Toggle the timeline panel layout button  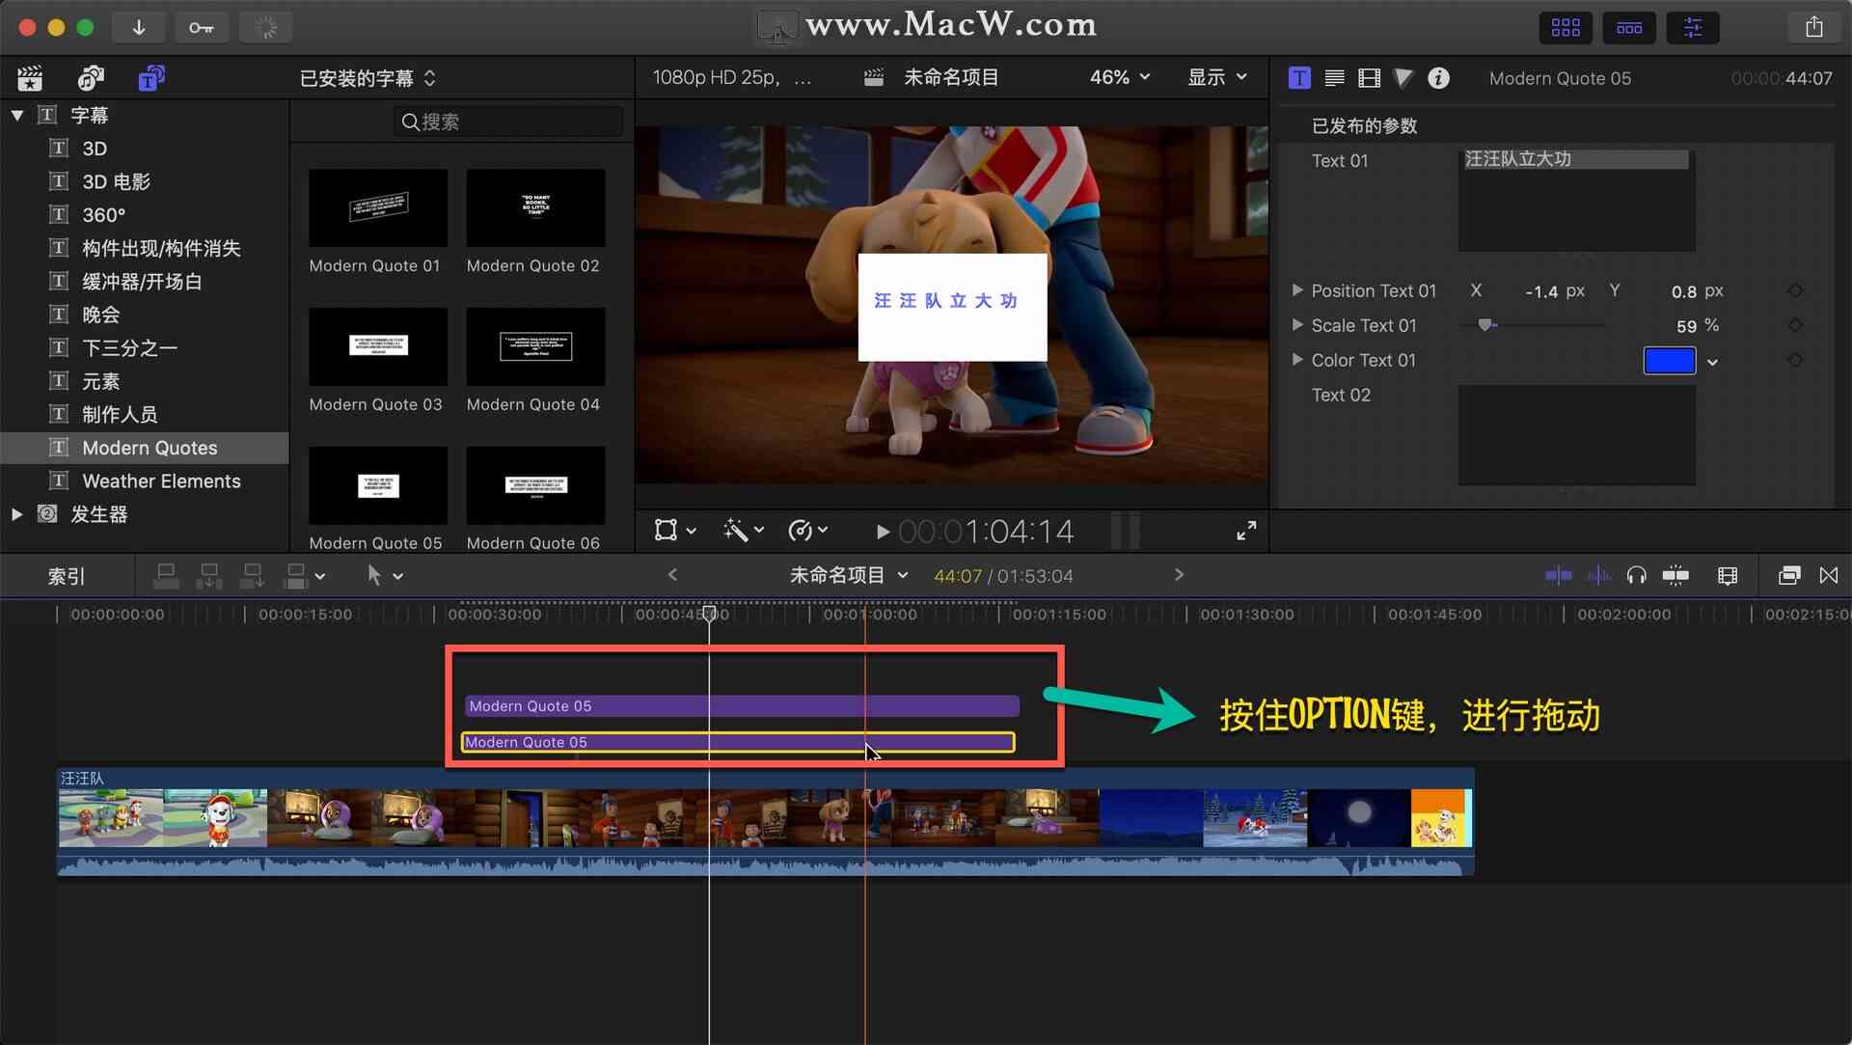[x=1629, y=27]
